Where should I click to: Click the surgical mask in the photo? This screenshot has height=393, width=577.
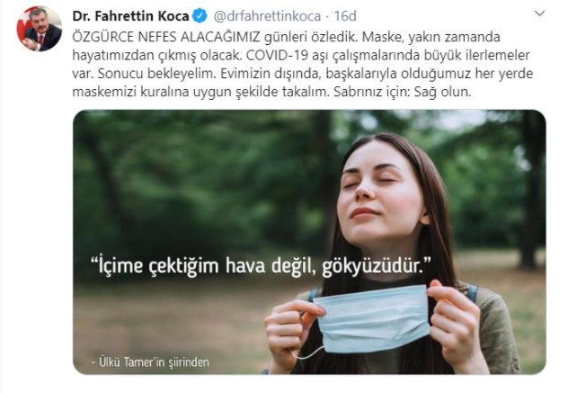pos(372,318)
